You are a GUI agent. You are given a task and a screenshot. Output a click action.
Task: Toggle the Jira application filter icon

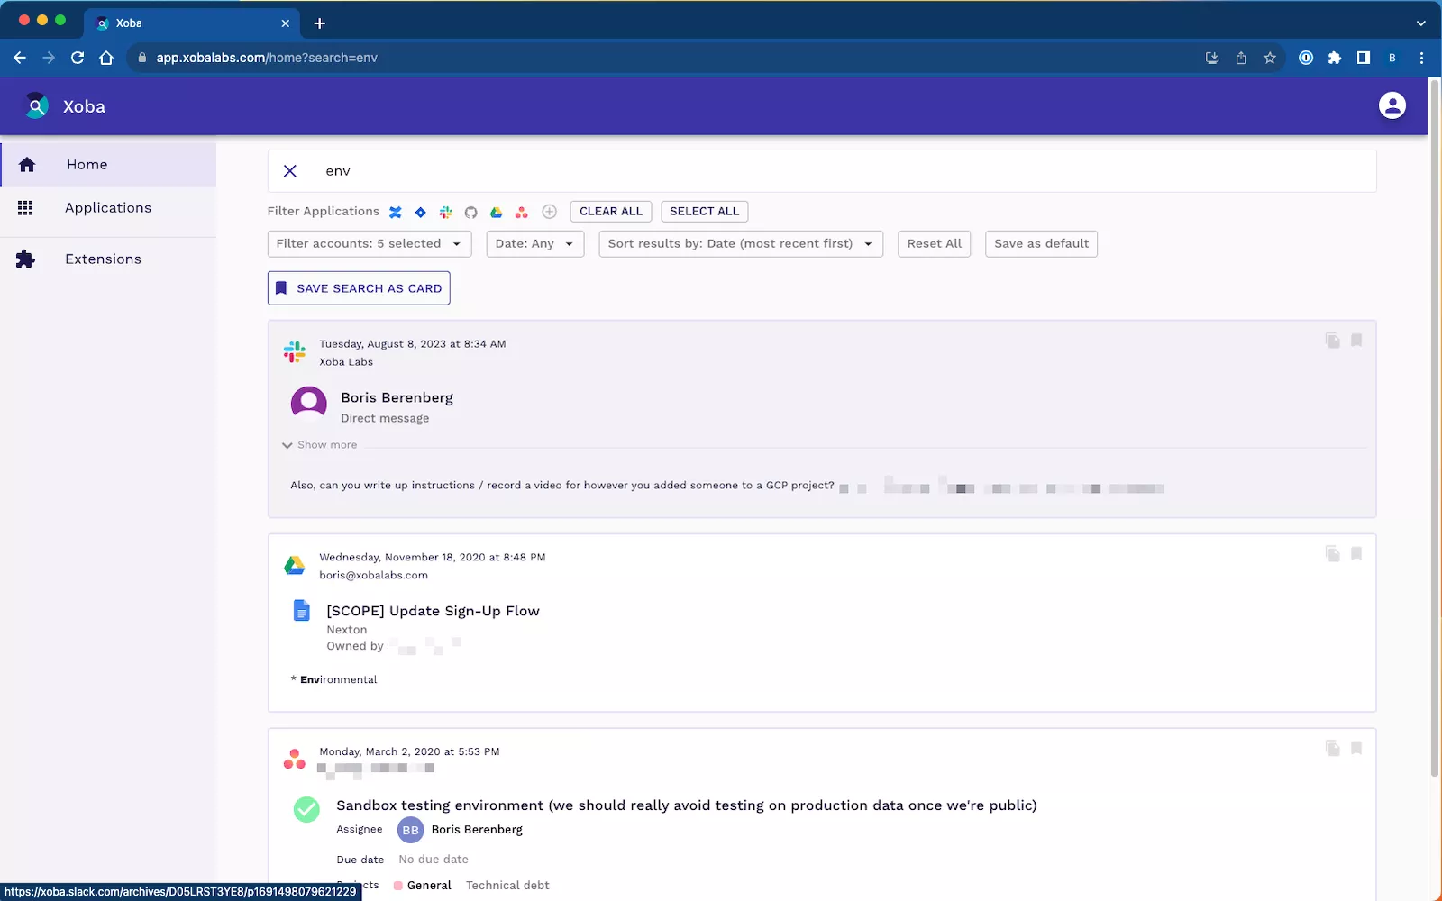pyautogui.click(x=420, y=213)
